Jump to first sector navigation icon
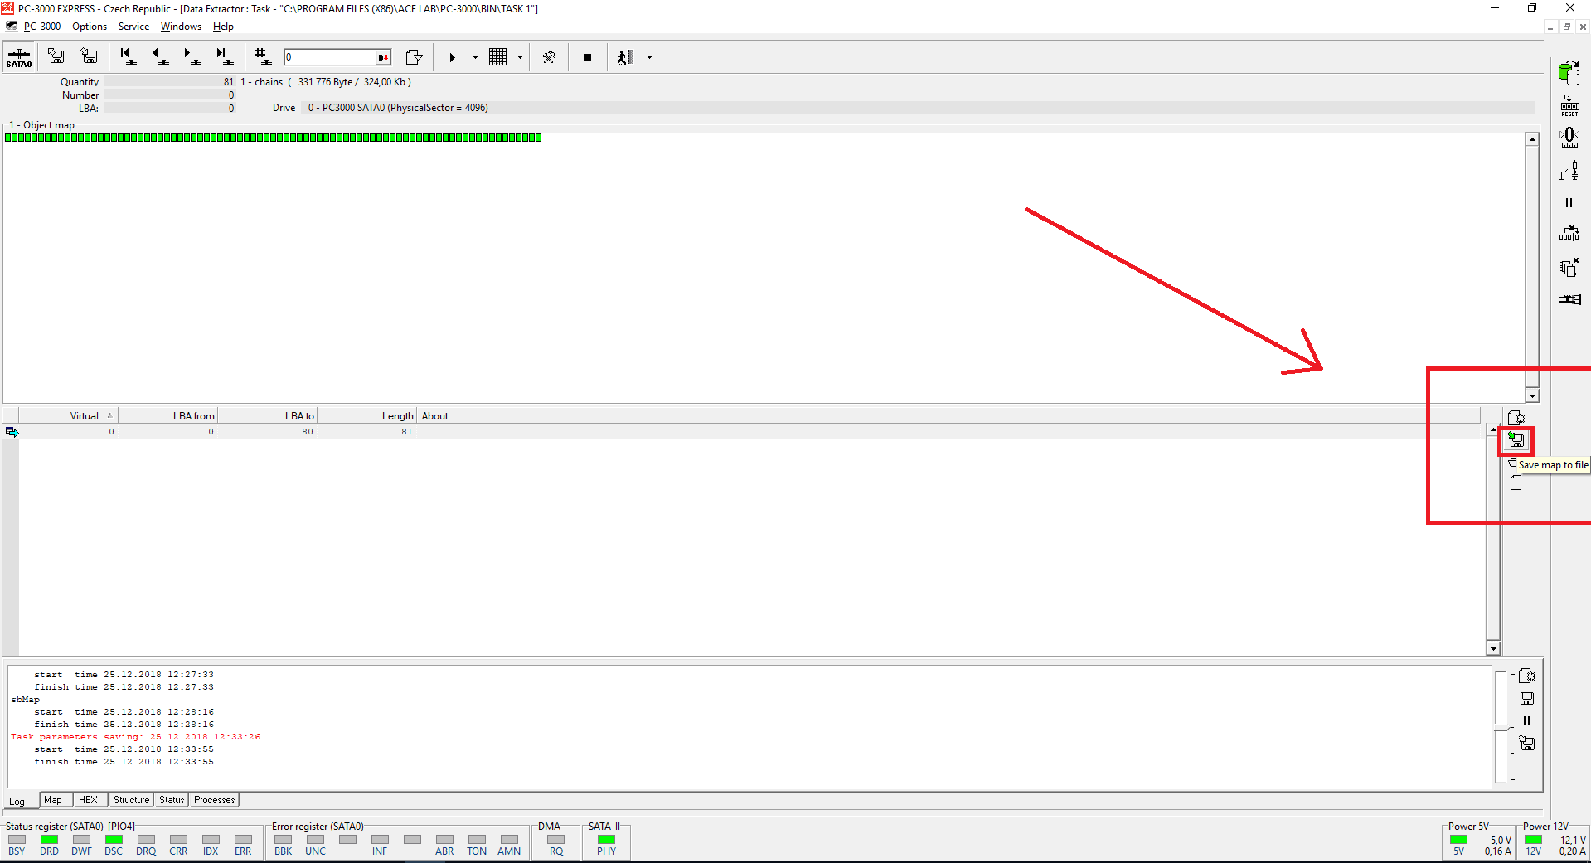The height and width of the screenshot is (863, 1591). pos(127,56)
